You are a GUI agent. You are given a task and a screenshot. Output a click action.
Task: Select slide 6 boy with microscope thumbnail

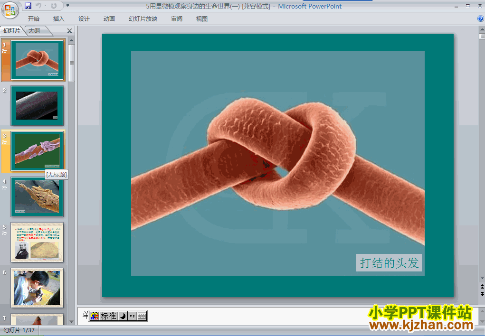click(x=37, y=288)
